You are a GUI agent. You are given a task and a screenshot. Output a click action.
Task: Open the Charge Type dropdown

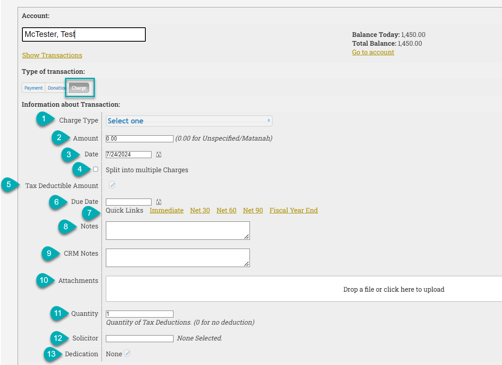[x=189, y=121]
